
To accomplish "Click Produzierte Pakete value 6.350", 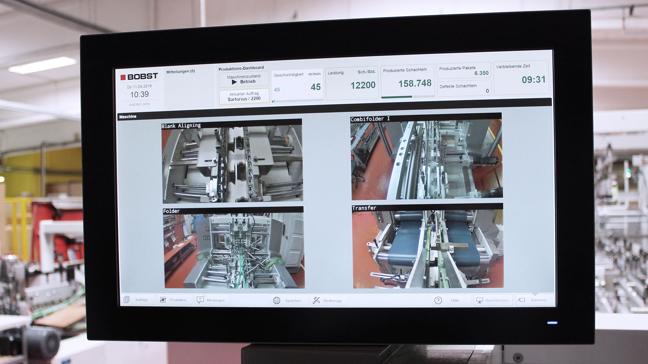I will [x=481, y=73].
